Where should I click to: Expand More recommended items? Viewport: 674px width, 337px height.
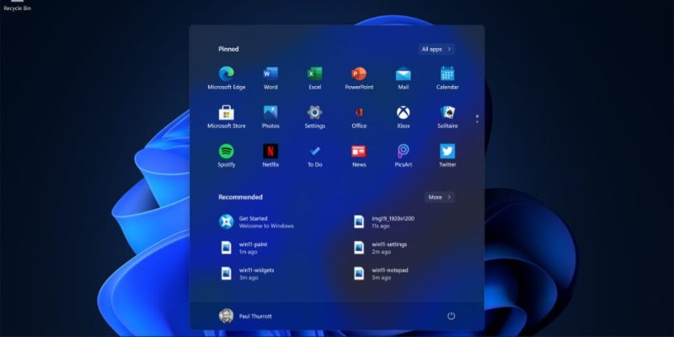tap(439, 197)
